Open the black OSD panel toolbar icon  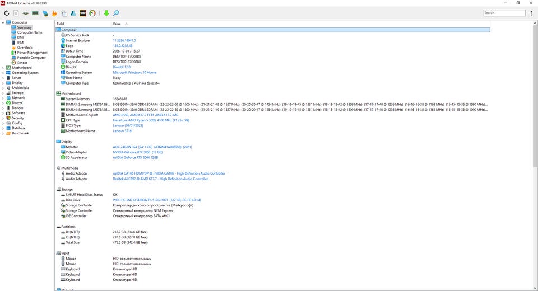tap(83, 13)
